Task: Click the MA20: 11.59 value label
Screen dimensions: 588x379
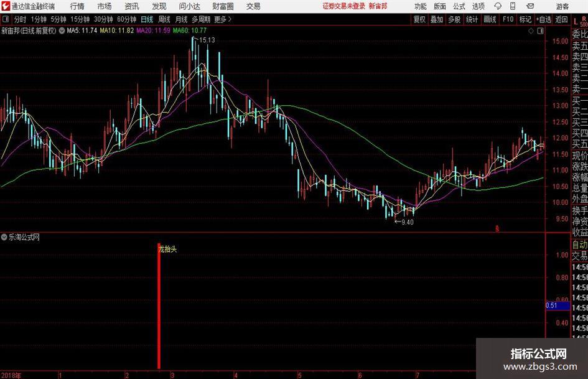Action: (153, 30)
